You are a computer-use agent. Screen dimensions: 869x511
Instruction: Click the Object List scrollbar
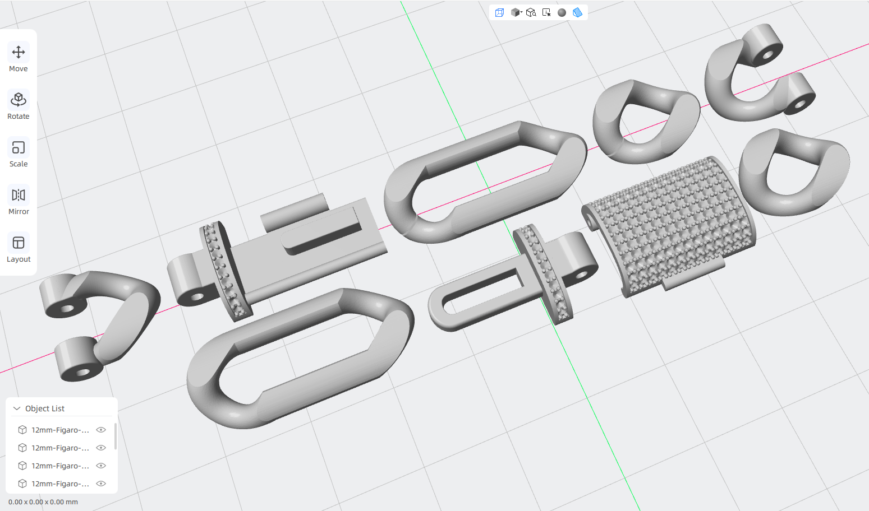(115, 436)
